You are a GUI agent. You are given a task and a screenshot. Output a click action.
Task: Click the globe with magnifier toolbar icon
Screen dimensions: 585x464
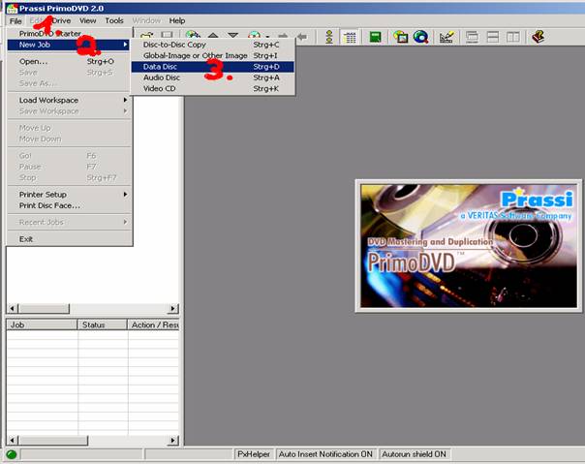click(420, 37)
